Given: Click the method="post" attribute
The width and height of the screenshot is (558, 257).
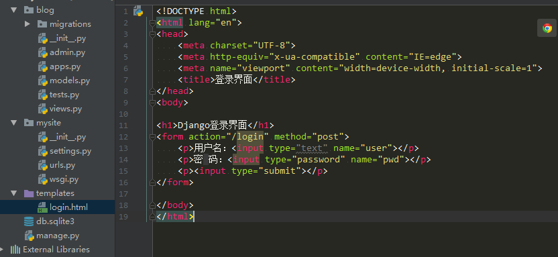Looking at the screenshot, I should 309,137.
